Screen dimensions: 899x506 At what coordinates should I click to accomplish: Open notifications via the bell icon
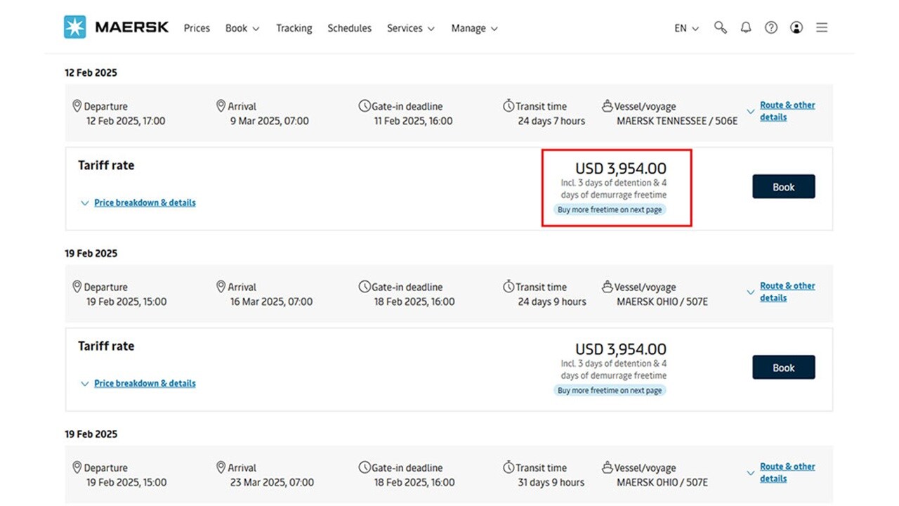point(746,27)
